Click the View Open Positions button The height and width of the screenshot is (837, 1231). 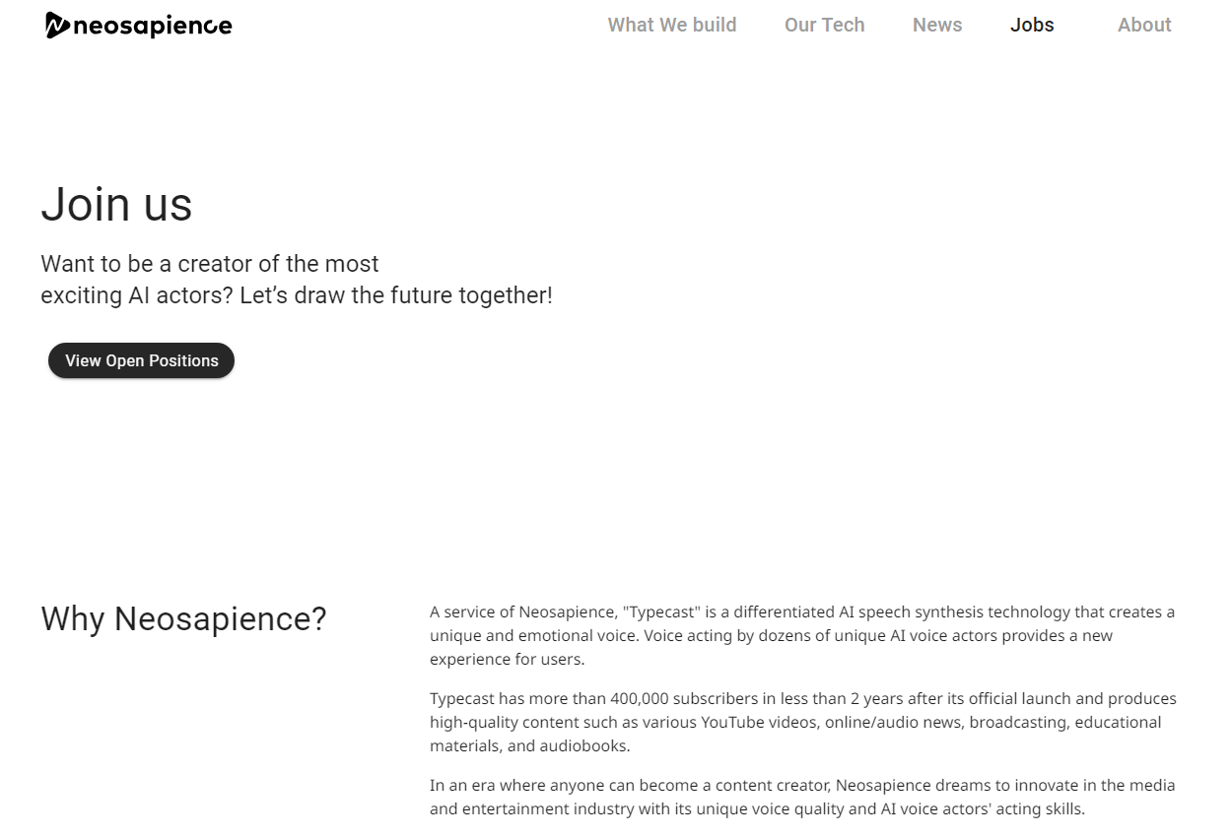(x=141, y=360)
